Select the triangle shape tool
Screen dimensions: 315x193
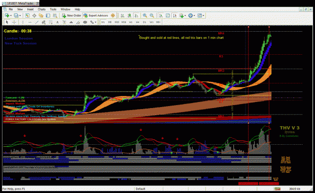tap(71, 22)
